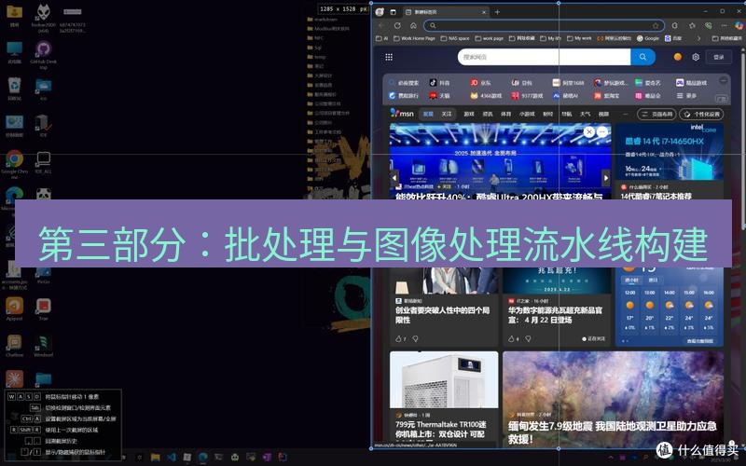This screenshot has width=746, height=466.
Task: Focus the Edge address bar
Action: tap(544, 25)
